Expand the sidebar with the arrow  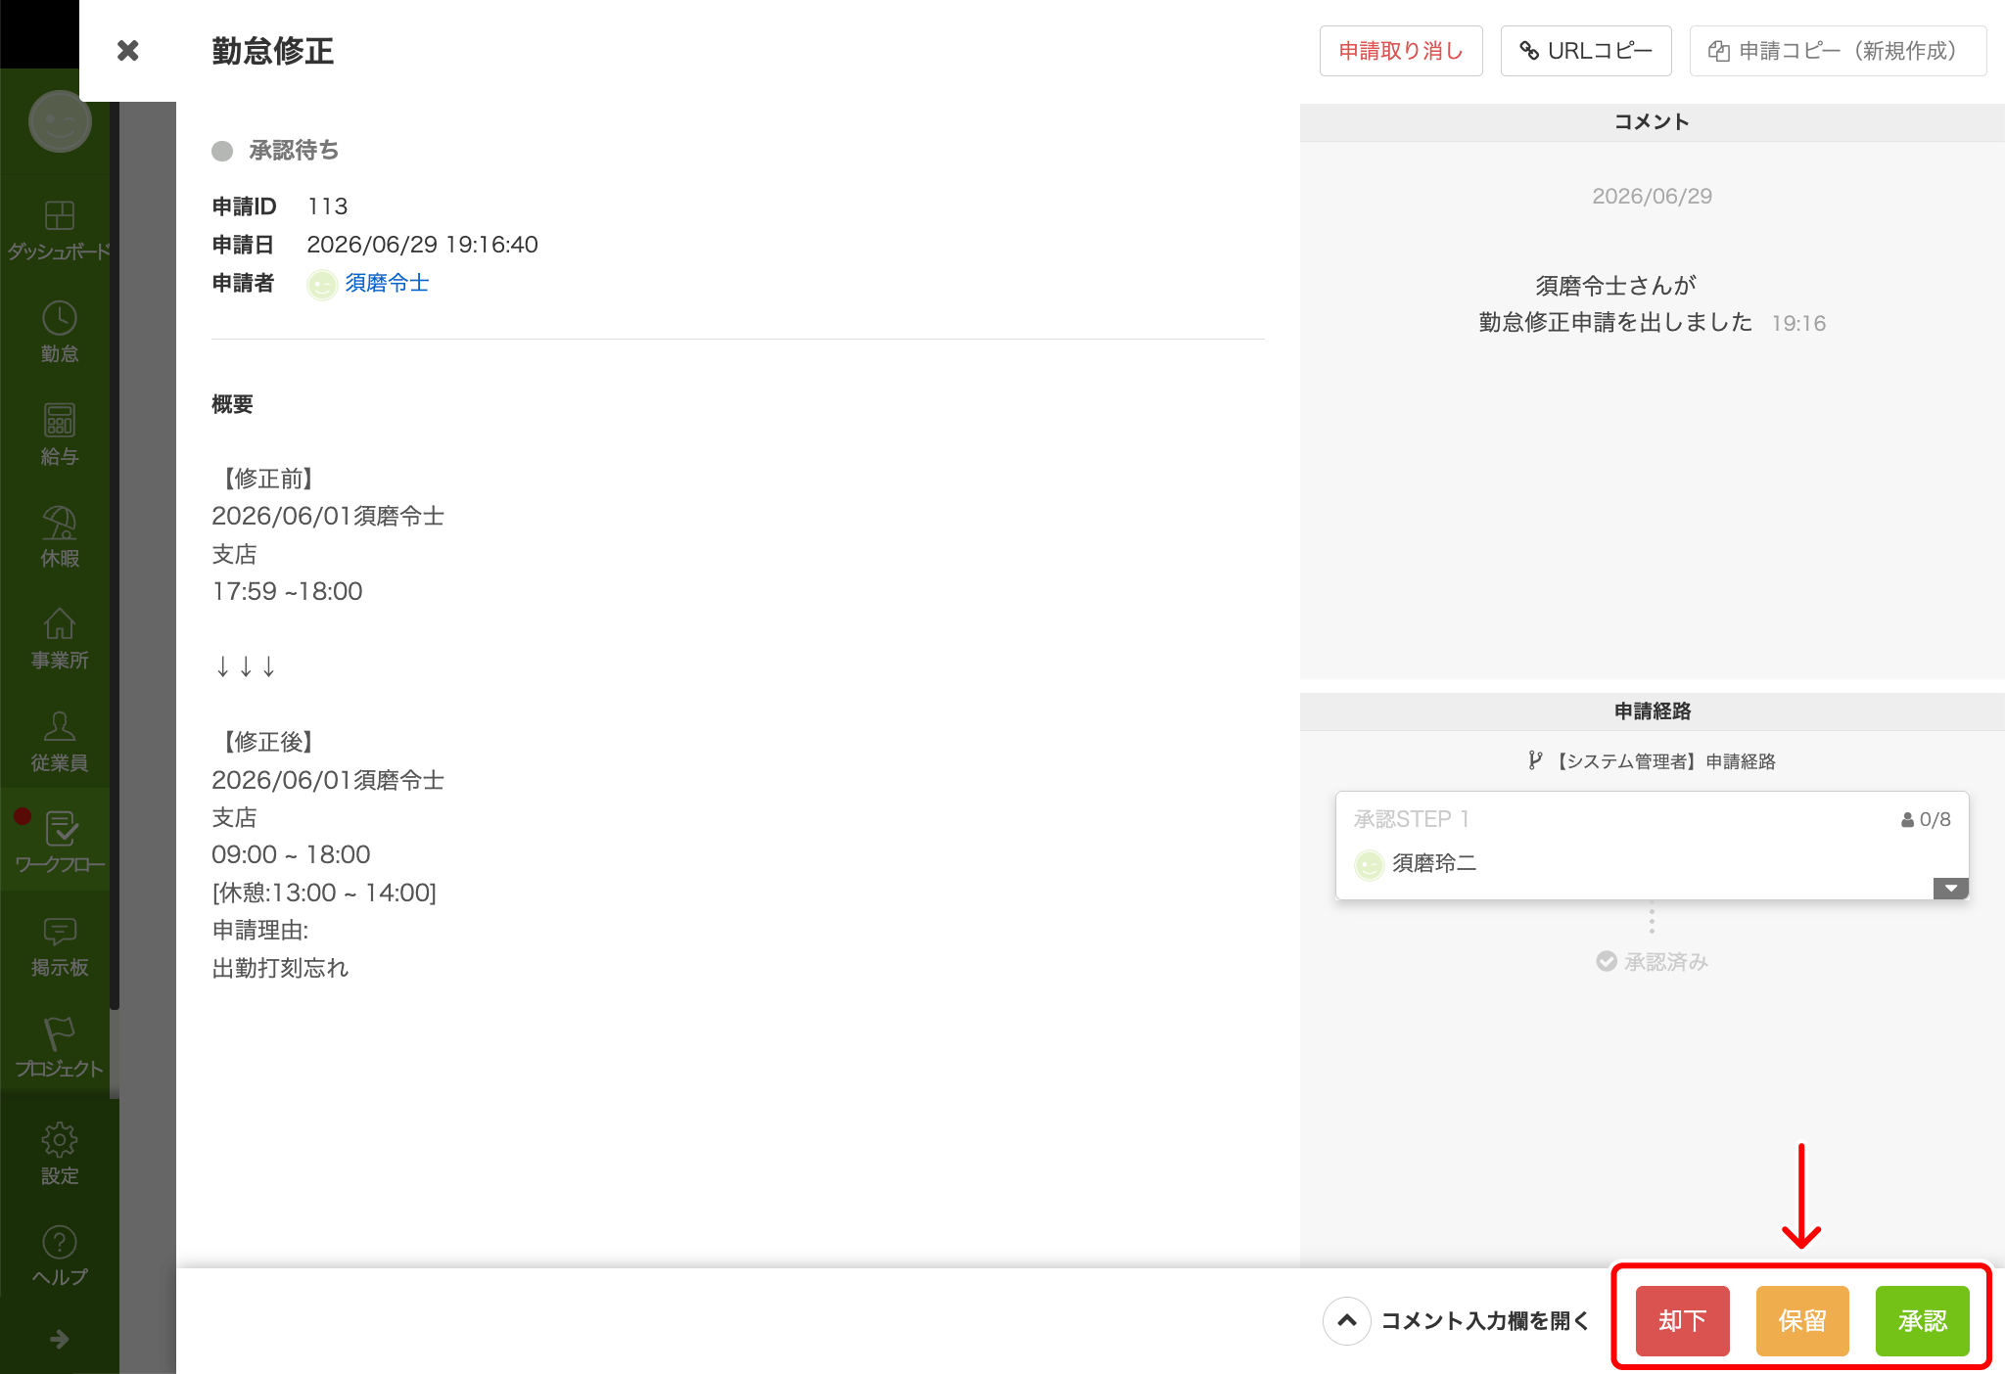(x=59, y=1339)
